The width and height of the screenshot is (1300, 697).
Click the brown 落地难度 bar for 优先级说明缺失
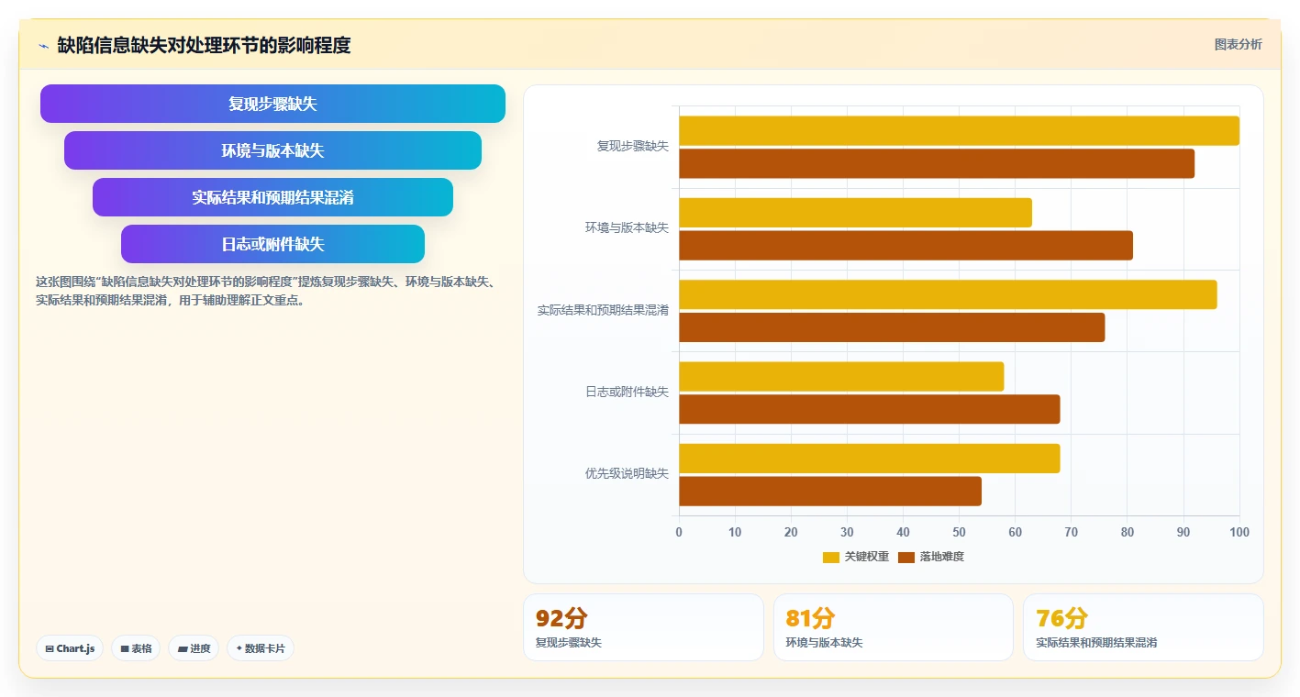click(830, 492)
